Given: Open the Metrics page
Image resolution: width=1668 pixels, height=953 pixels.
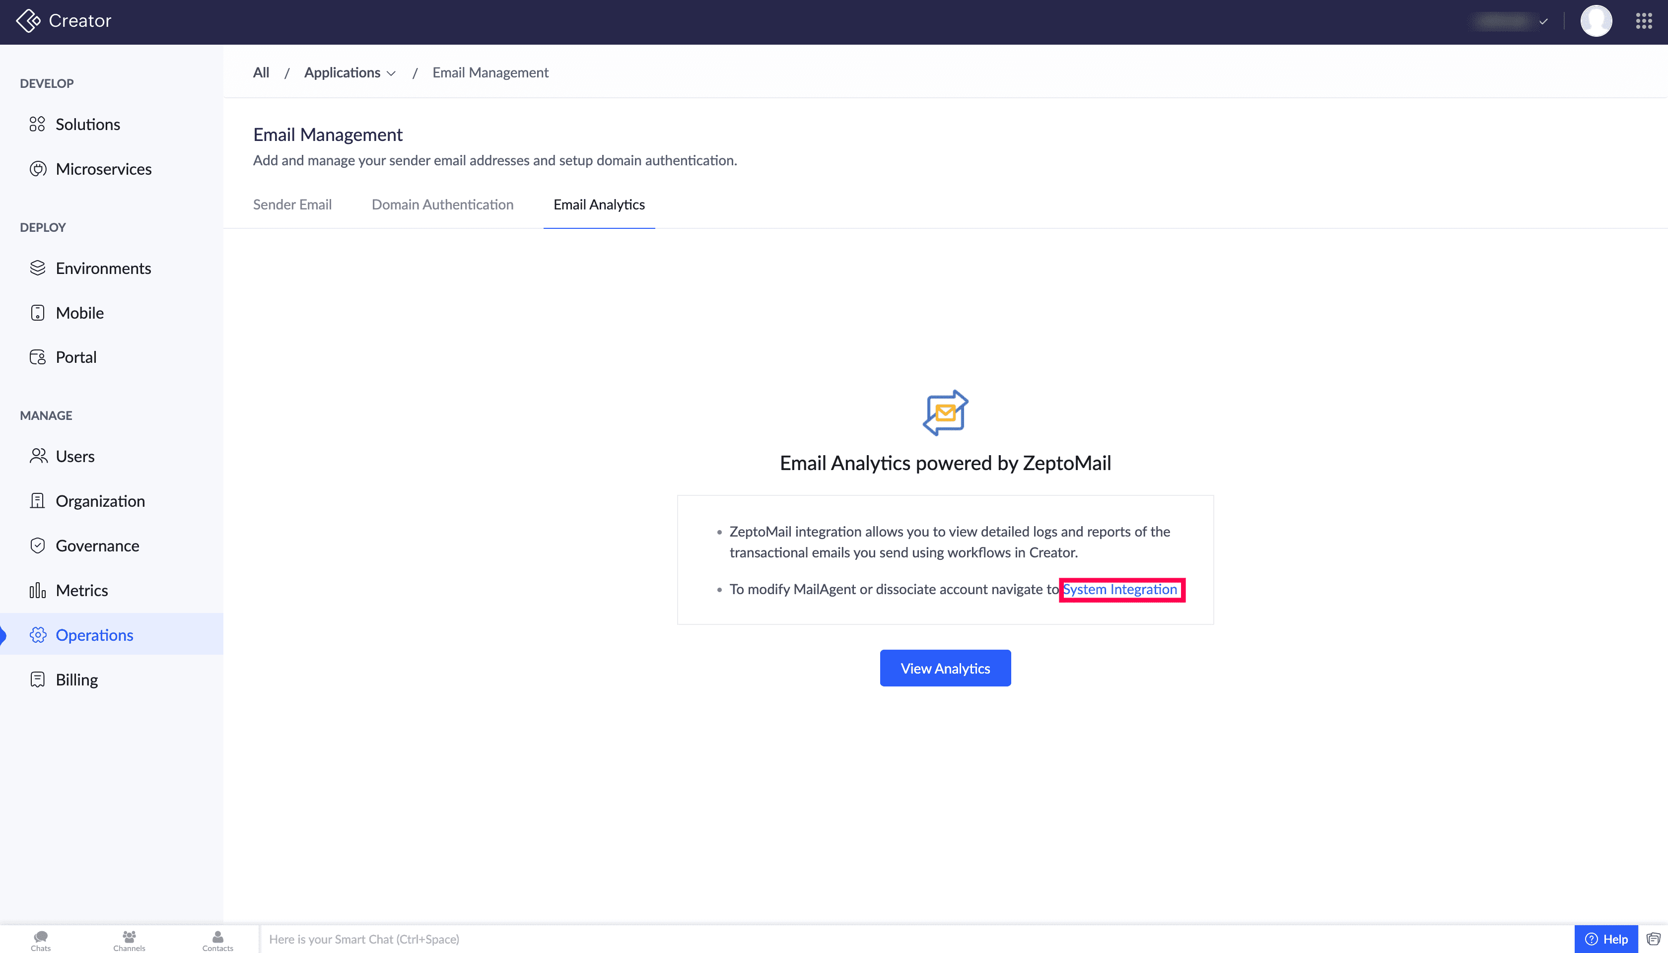Looking at the screenshot, I should [81, 590].
